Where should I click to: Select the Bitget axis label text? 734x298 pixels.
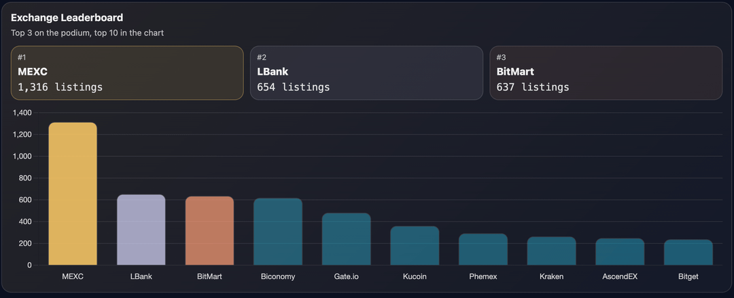click(x=688, y=277)
